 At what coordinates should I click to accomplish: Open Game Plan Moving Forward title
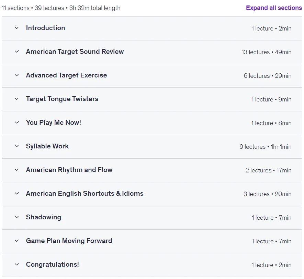pyautogui.click(x=69, y=241)
